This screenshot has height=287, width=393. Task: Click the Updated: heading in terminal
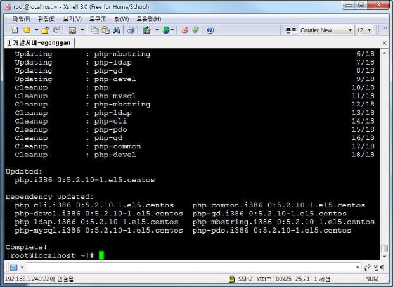click(x=24, y=172)
